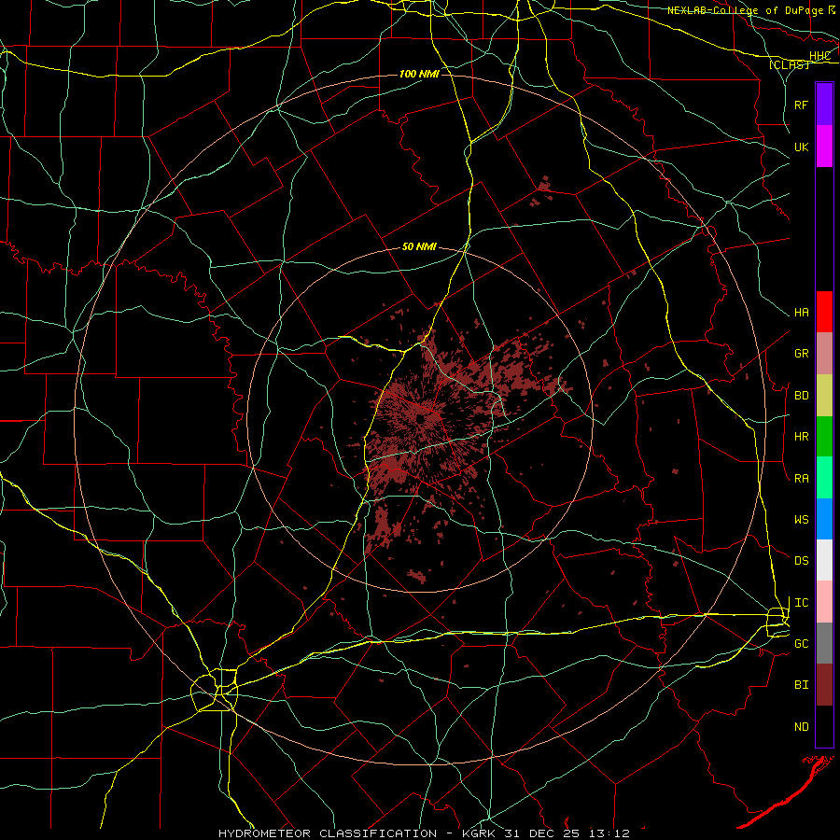
Task: Select the DS dry snow white swatch
Action: pyautogui.click(x=824, y=560)
